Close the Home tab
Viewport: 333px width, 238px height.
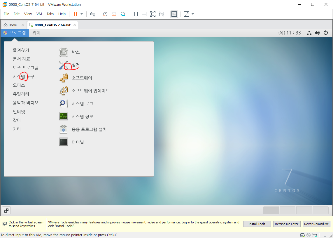[x=23, y=25]
